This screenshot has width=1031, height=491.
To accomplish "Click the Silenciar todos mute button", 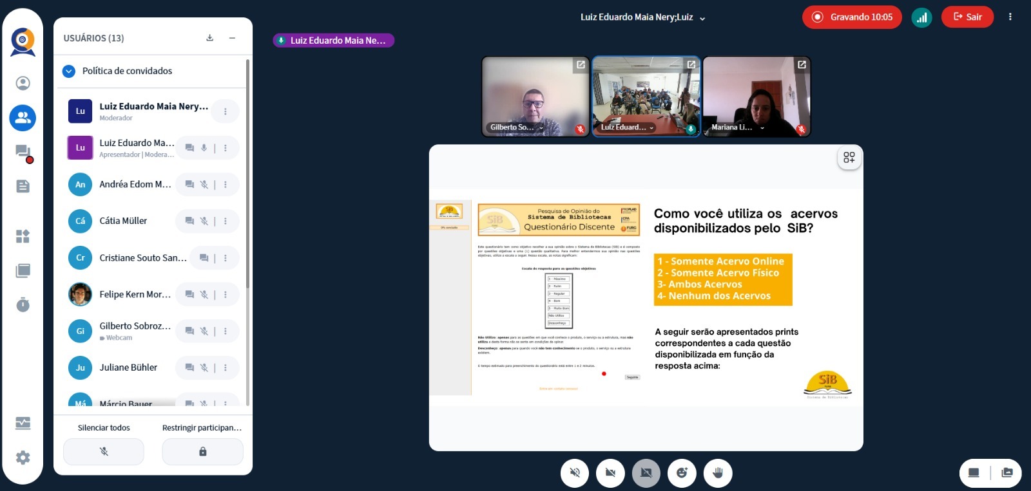I will click(x=104, y=451).
